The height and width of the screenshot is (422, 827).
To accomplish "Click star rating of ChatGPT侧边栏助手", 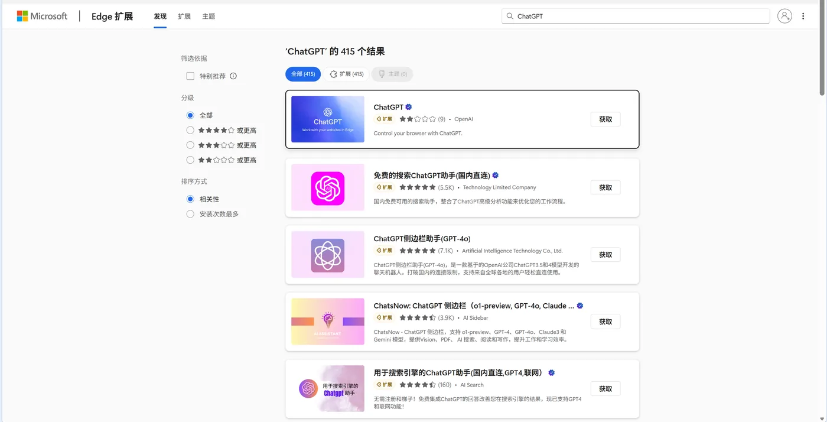I will (x=418, y=251).
